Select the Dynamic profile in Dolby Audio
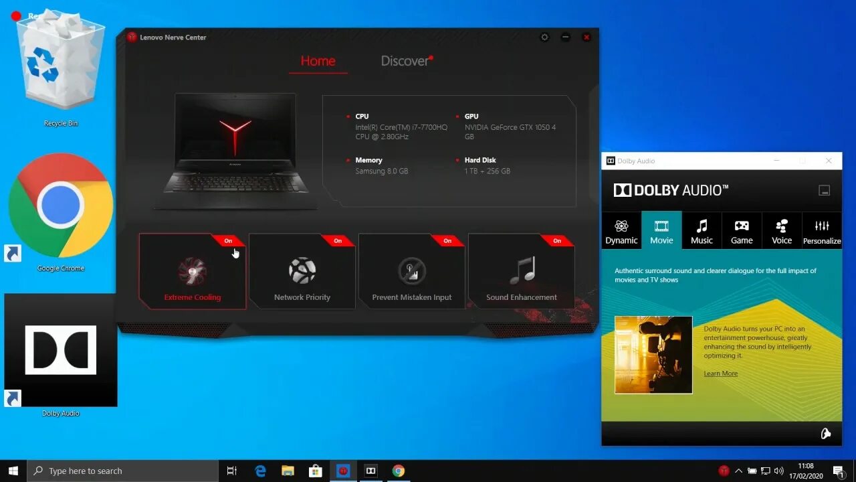Viewport: 856px width, 482px height. click(x=621, y=230)
